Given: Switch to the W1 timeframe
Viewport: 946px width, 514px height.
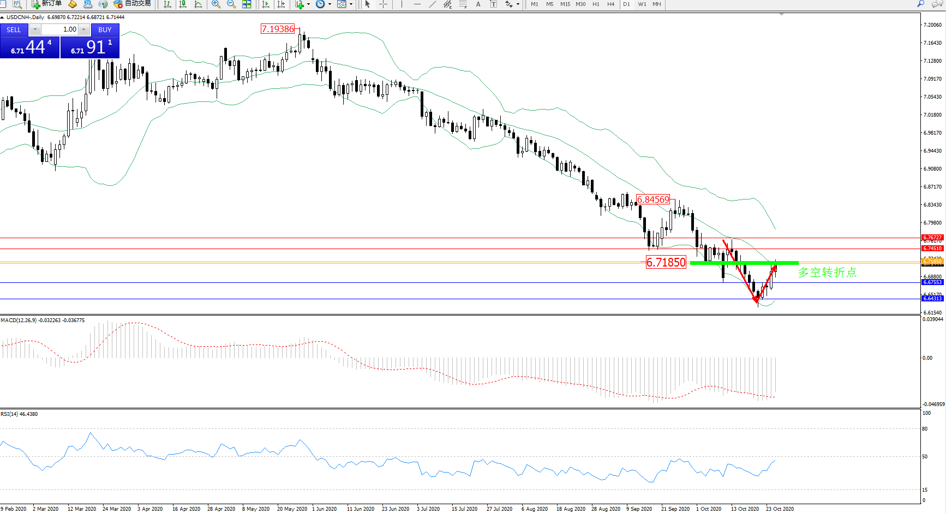Looking at the screenshot, I should pos(642,4).
